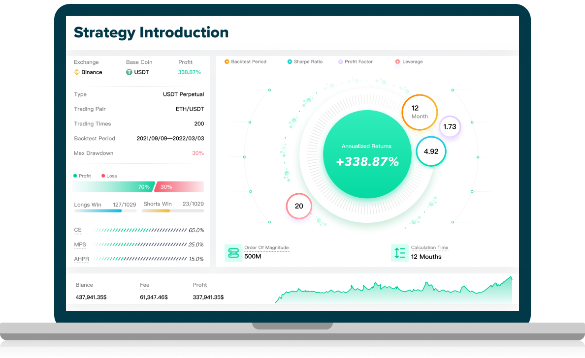This screenshot has width=585, height=358.
Task: Click the 30% loss bar segment
Action: [x=179, y=187]
